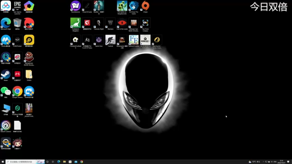Open the notification center icon
This screenshot has height=164, width=292.
click(x=288, y=162)
